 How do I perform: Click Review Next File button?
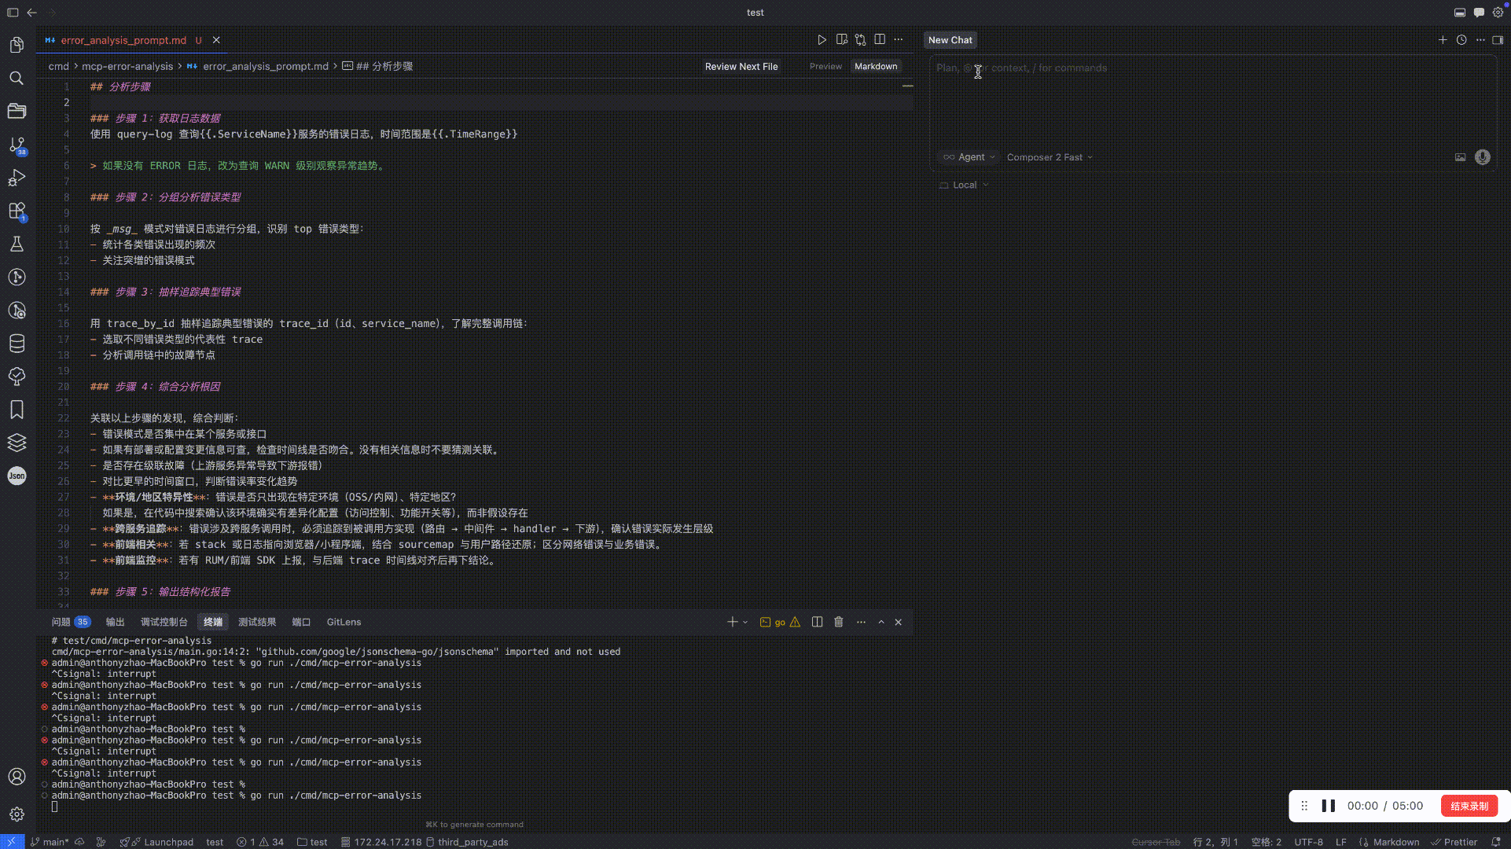click(741, 67)
